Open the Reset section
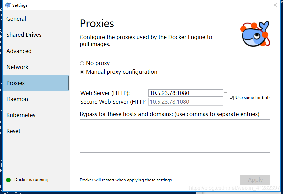283x194 pixels. (x=13, y=131)
